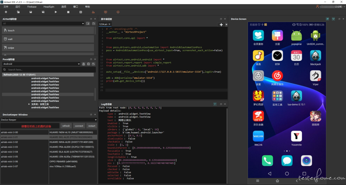Viewport: 346px width, 185px height.
Task: Click the DeviceKeeper connect button
Action: 79,126
